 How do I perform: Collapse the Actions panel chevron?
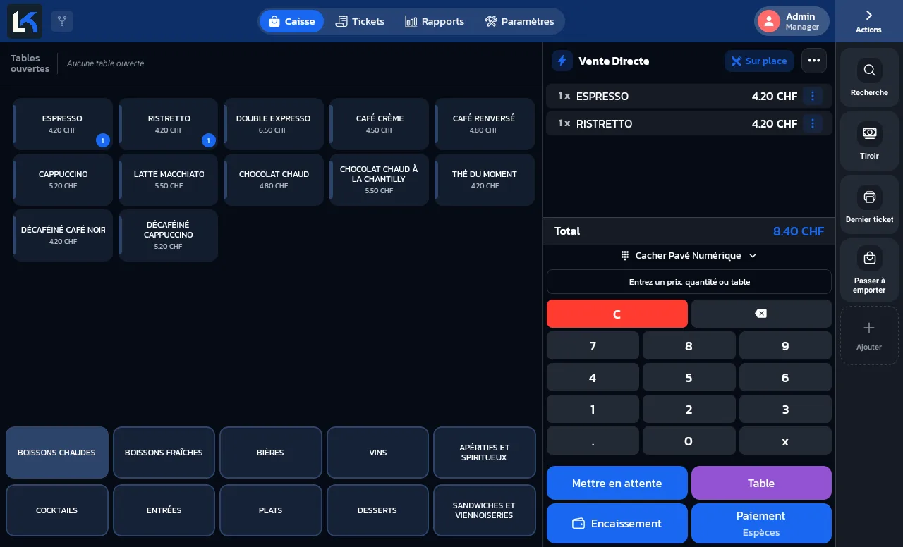pyautogui.click(x=869, y=15)
